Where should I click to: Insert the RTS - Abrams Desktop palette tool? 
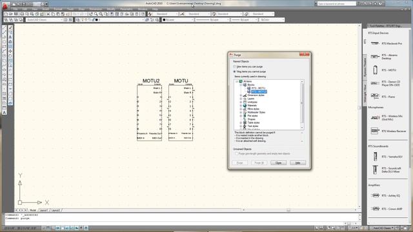[385, 57]
